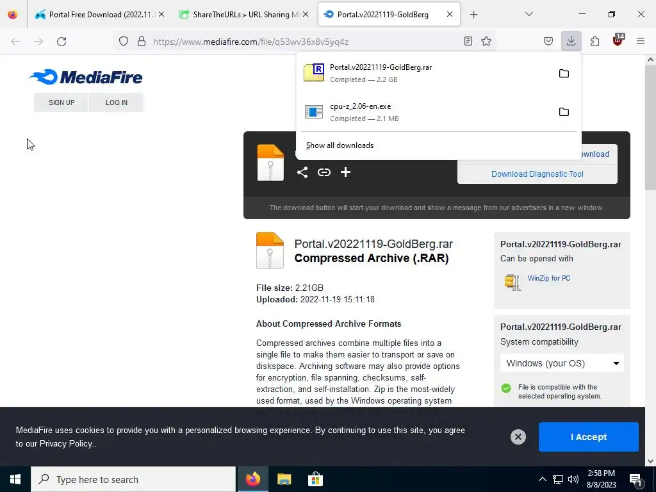Close the Portal Free Download tab
The width and height of the screenshot is (656, 492).
[161, 14]
